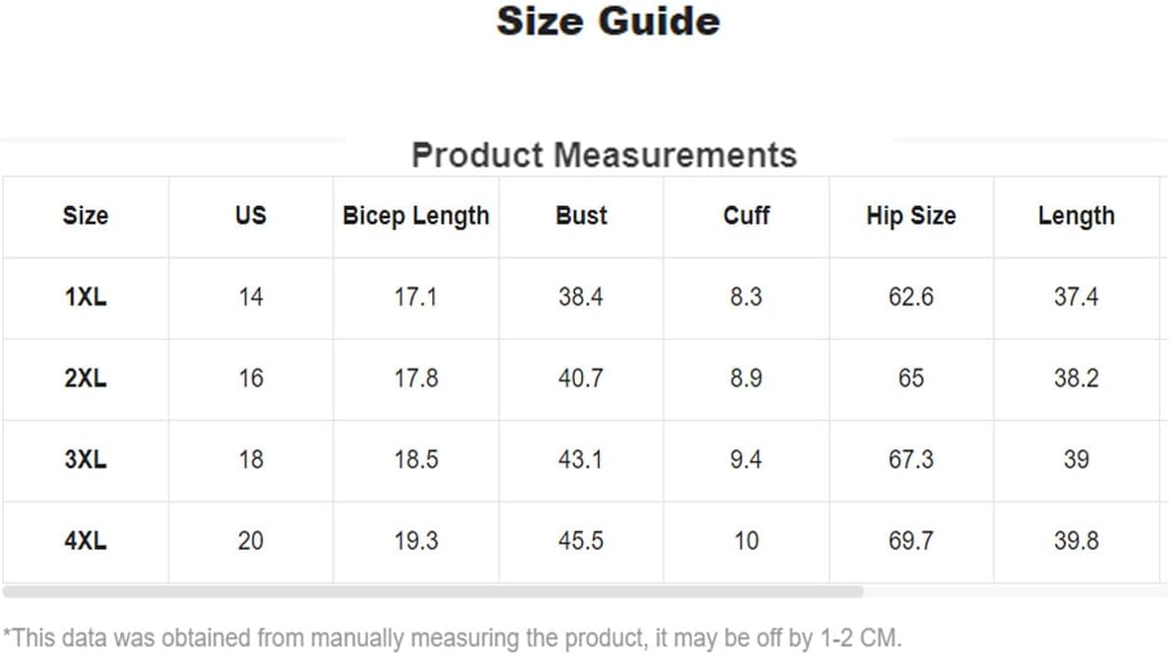Click the Size Guide title
The height and width of the screenshot is (655, 1170).
click(x=608, y=22)
